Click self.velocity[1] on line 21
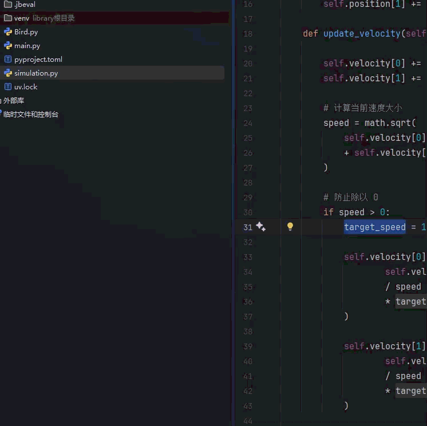 tap(364, 78)
